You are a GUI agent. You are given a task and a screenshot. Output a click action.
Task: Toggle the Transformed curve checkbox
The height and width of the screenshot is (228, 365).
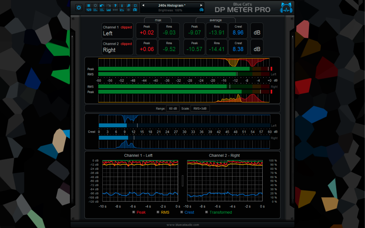pos(206,212)
